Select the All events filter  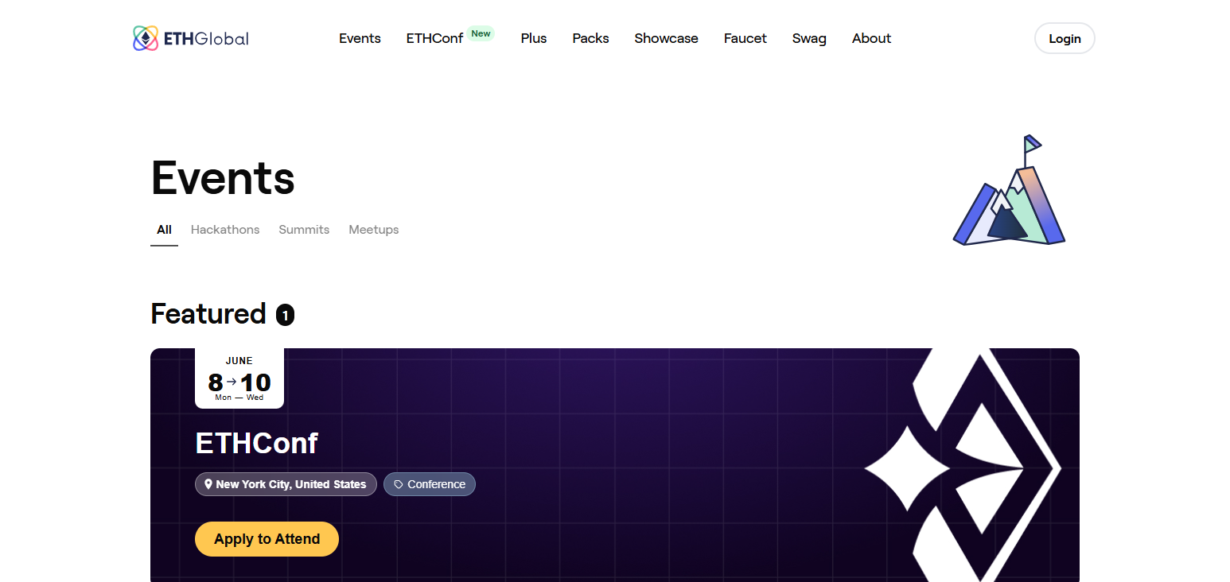[164, 230]
